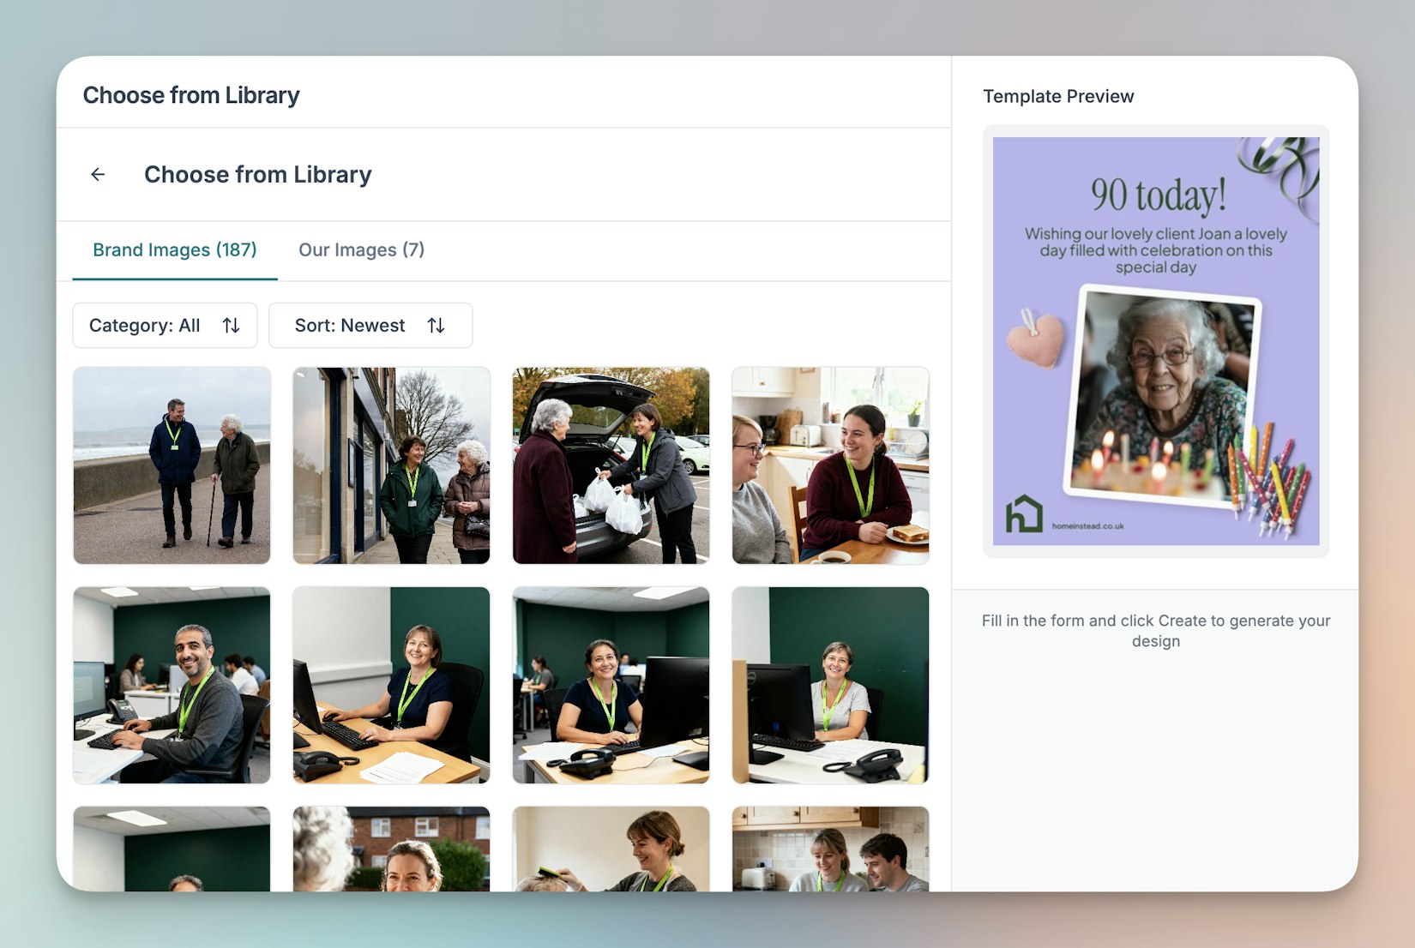Choose the bottom row hair combing photo
The image size is (1415, 948).
(611, 849)
